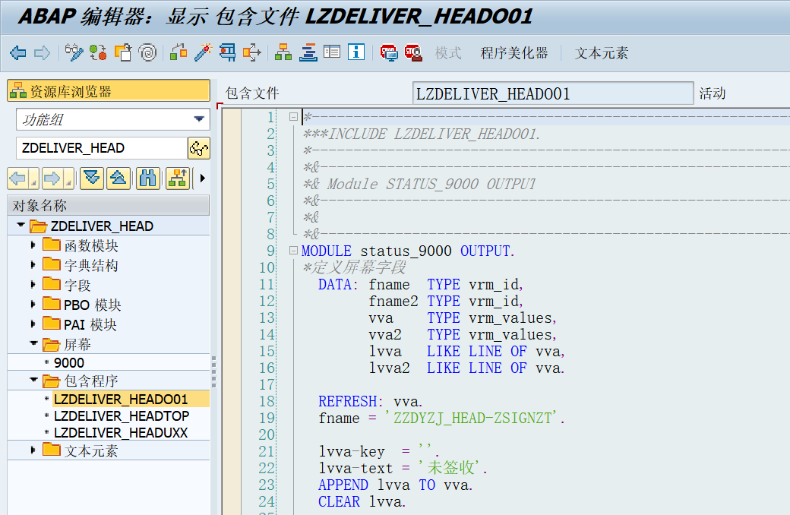Viewport: 790px width, 515px height.
Task: Click the APPEND keyword on line 23
Action: (x=343, y=485)
